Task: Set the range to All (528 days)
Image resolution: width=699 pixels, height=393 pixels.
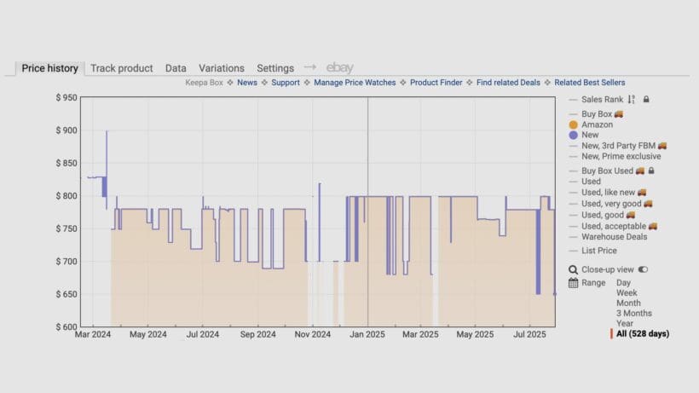Action: coord(642,333)
